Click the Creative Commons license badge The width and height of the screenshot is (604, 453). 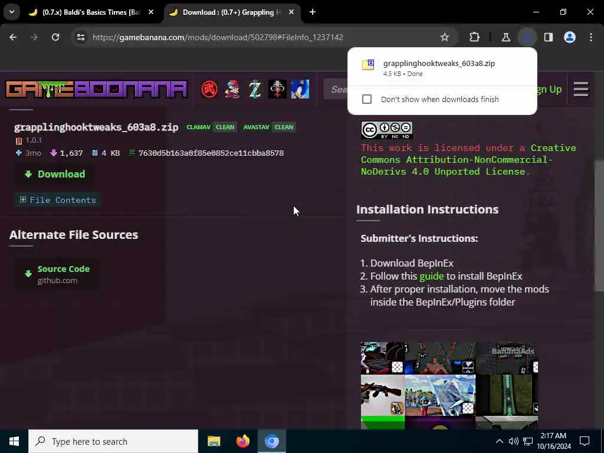point(387,130)
